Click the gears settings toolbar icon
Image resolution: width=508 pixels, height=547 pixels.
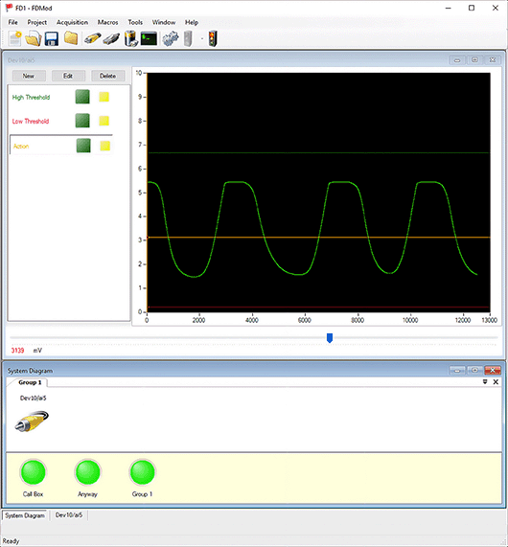point(171,38)
